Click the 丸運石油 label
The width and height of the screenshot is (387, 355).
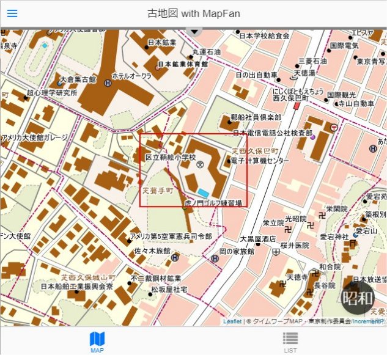click(x=207, y=52)
